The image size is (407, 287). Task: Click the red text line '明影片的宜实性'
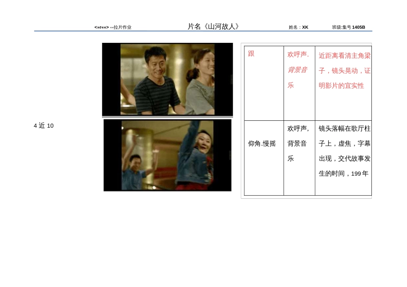[x=341, y=86]
